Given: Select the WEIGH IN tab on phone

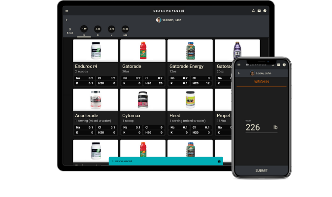Looking at the screenshot, I should pyautogui.click(x=262, y=82).
